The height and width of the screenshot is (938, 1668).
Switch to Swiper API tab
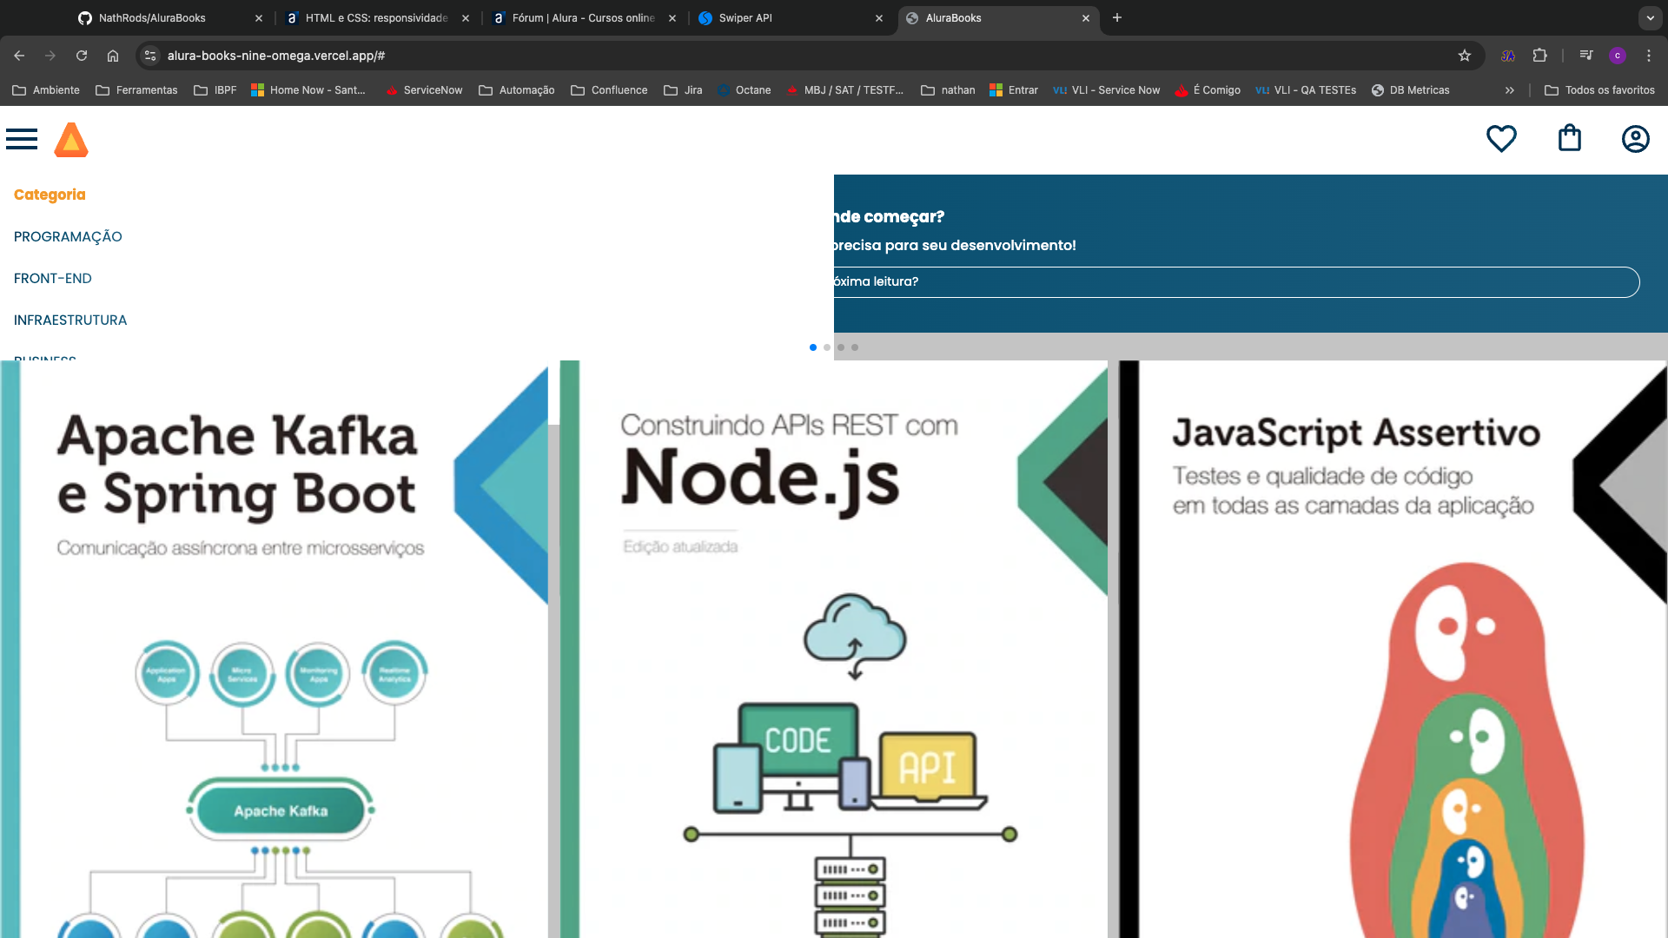[789, 17]
